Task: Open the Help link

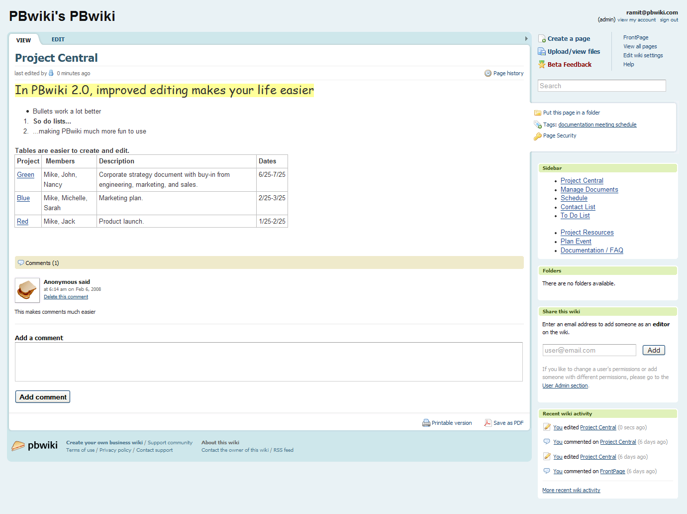Action: pos(629,64)
